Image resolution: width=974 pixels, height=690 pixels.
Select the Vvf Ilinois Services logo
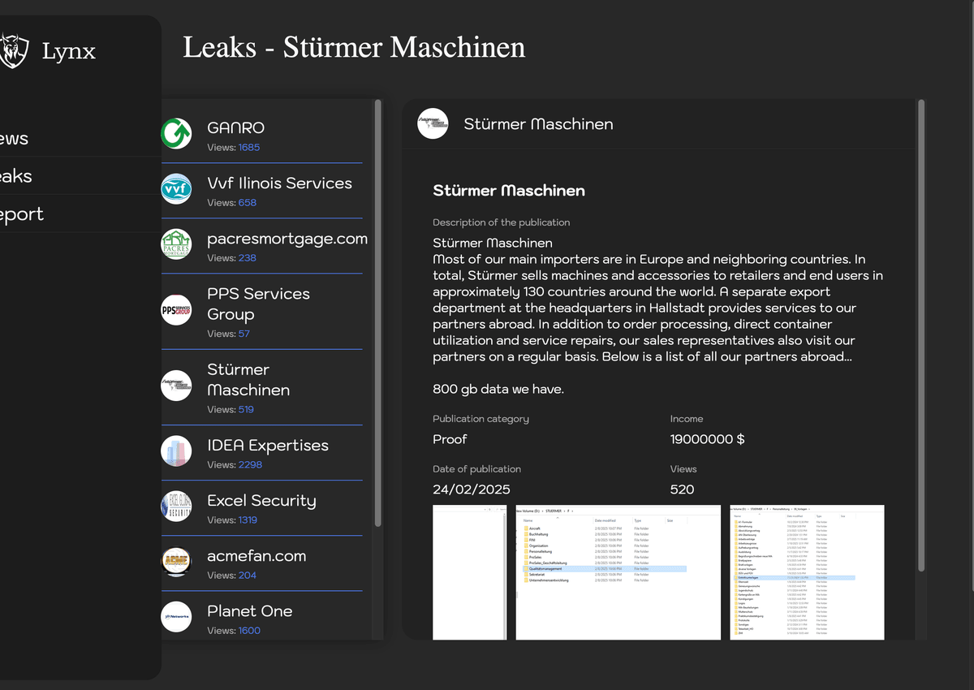[x=176, y=188]
